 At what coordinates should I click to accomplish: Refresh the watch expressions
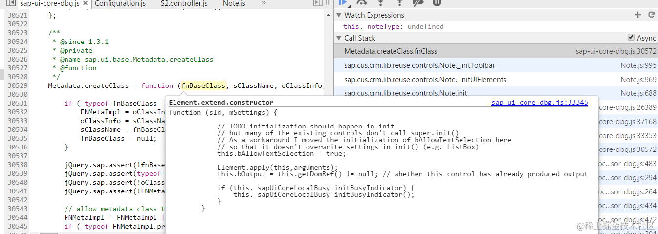(651, 15)
